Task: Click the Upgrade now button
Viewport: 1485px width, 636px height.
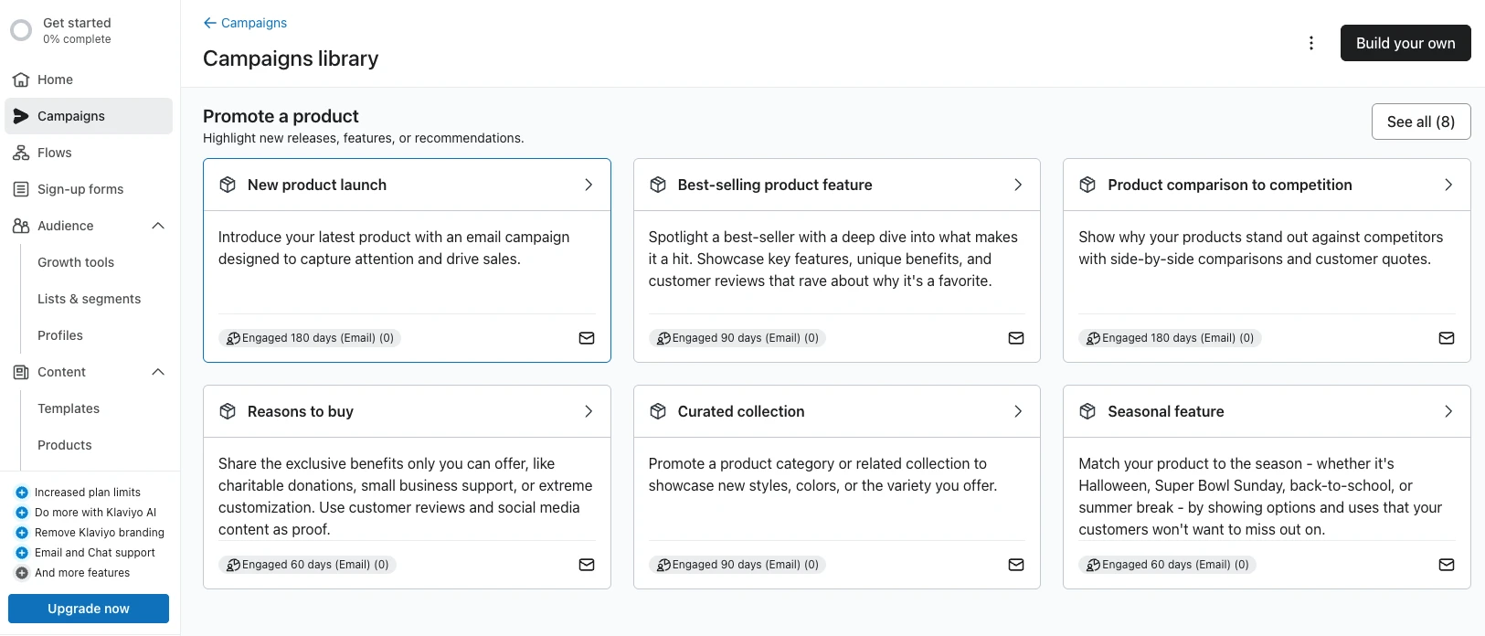Action: (89, 609)
